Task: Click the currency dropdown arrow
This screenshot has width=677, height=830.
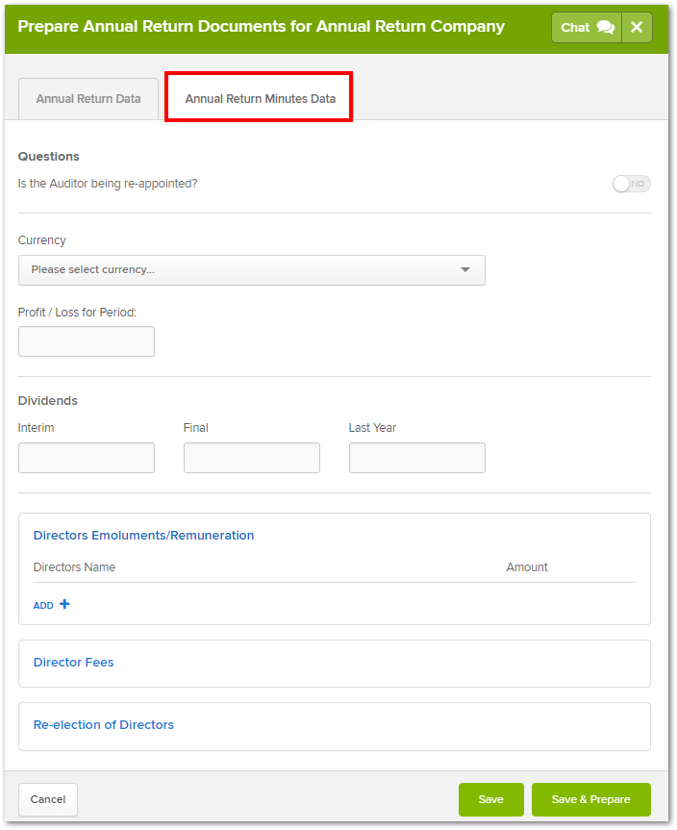Action: [x=465, y=270]
